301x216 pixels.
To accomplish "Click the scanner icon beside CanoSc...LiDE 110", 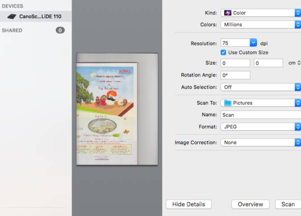I will coord(12,17).
